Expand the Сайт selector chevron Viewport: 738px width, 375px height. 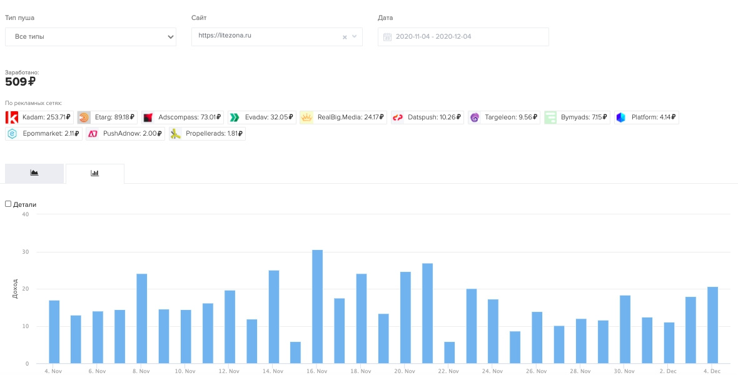(355, 37)
